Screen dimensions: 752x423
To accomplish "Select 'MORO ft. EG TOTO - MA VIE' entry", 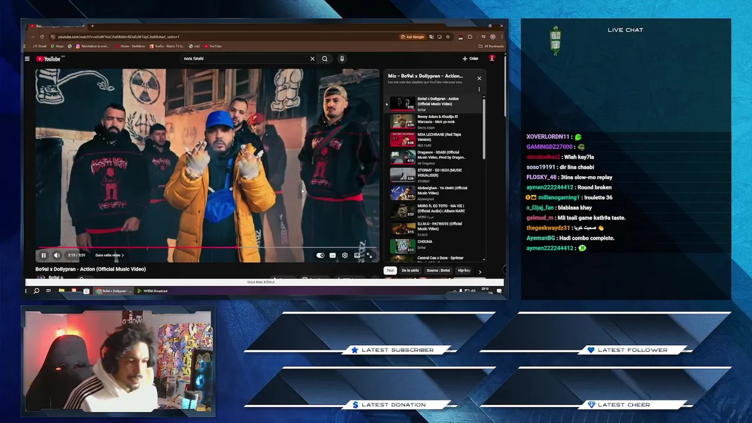I will pyautogui.click(x=434, y=210).
